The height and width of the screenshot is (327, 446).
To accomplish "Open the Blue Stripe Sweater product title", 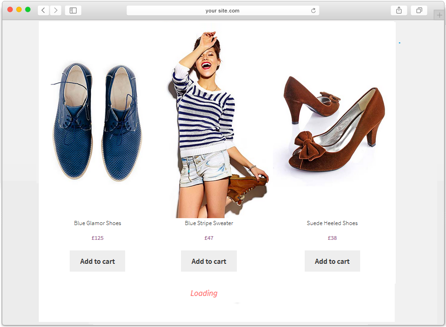I will [x=209, y=223].
